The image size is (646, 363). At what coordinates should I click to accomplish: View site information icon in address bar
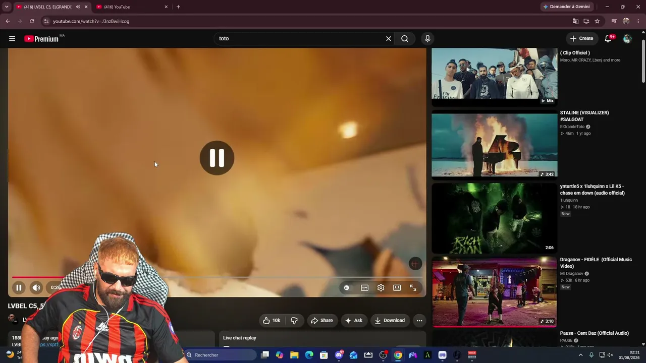pyautogui.click(x=46, y=21)
